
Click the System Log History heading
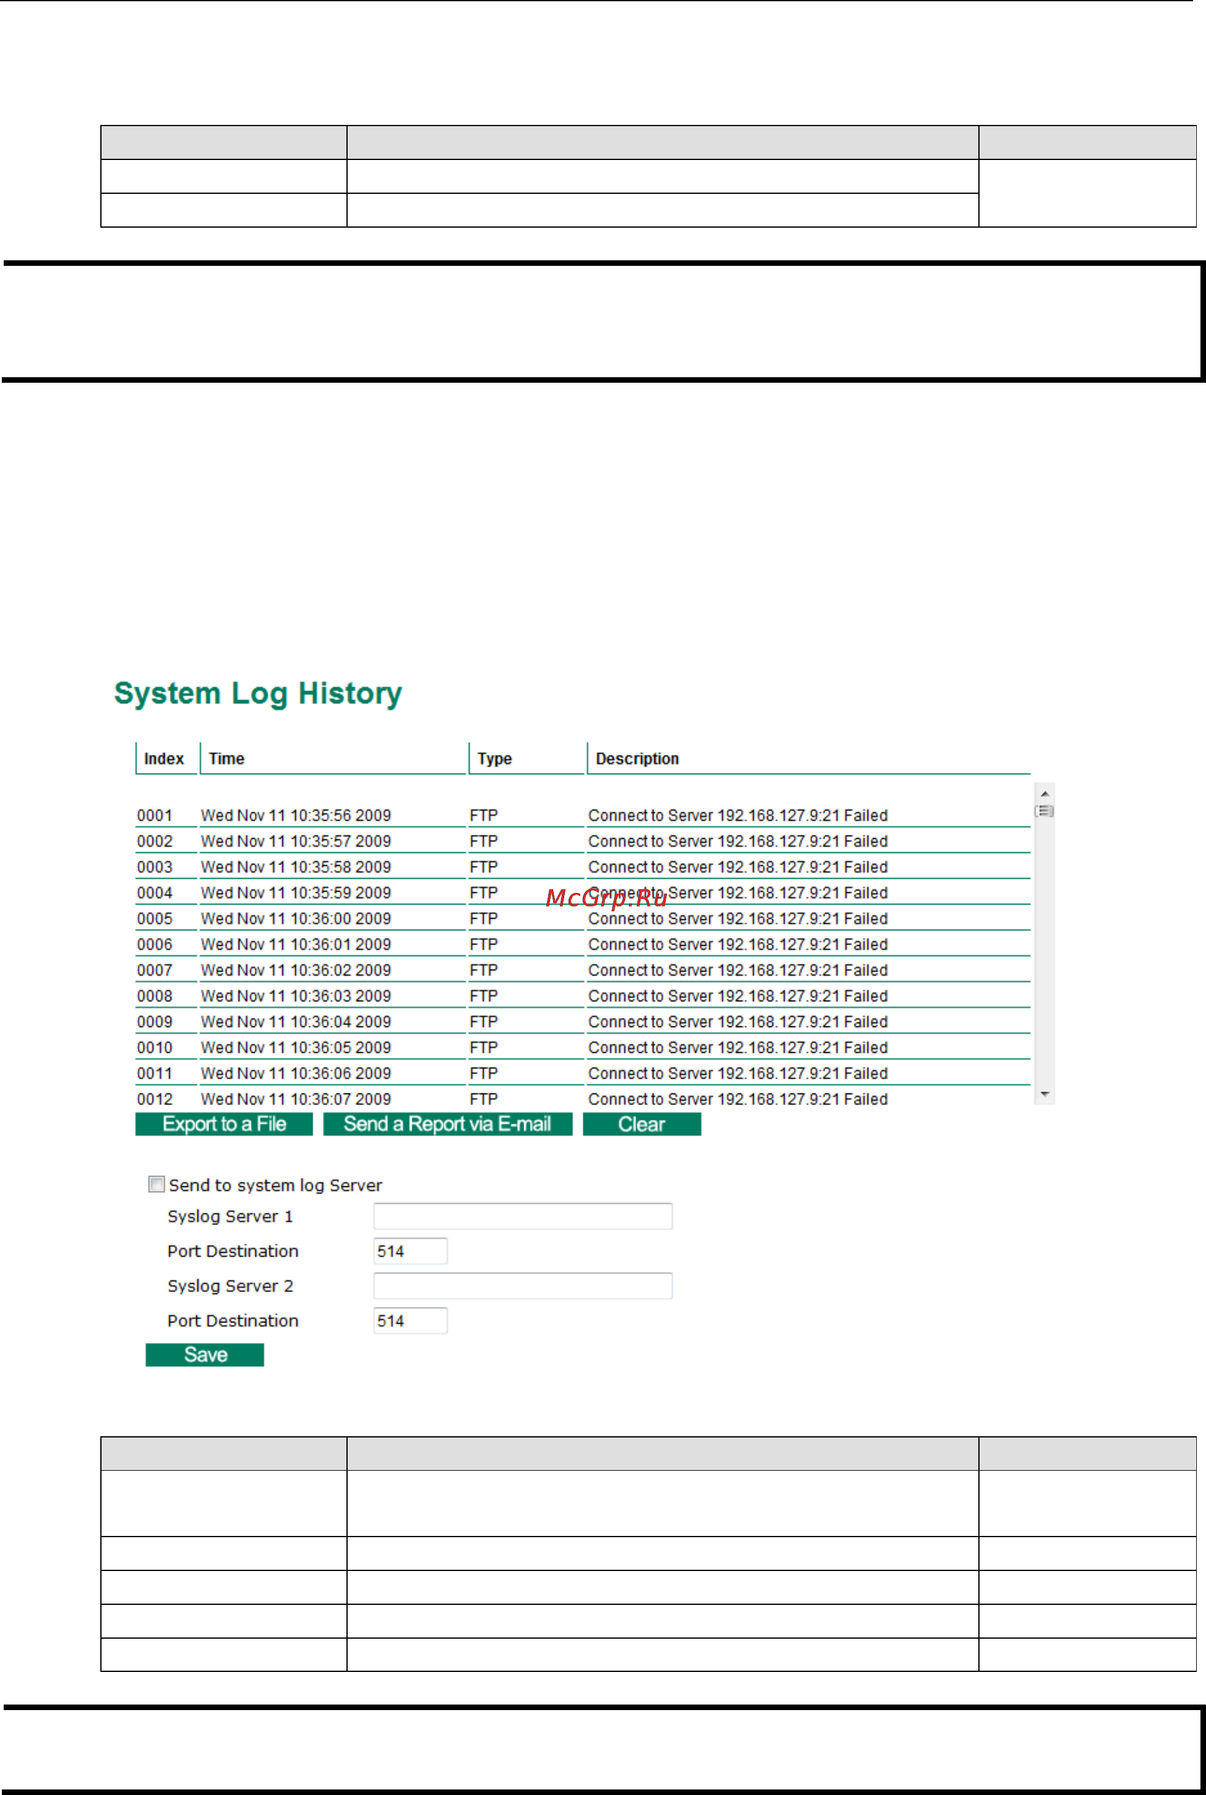pyautogui.click(x=258, y=694)
